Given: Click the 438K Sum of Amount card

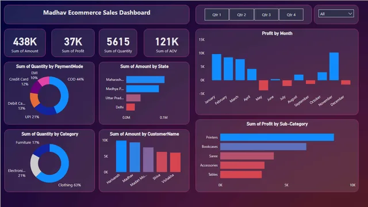Looking at the screenshot, I should coord(25,43).
